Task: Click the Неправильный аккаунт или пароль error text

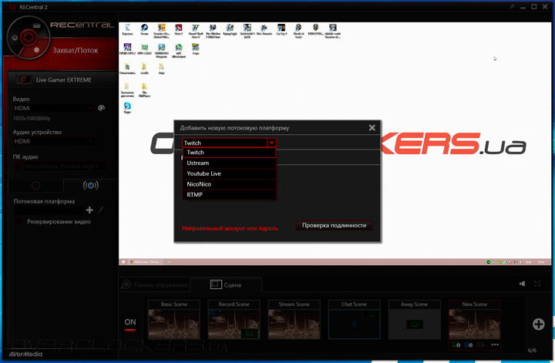Action: (230, 229)
